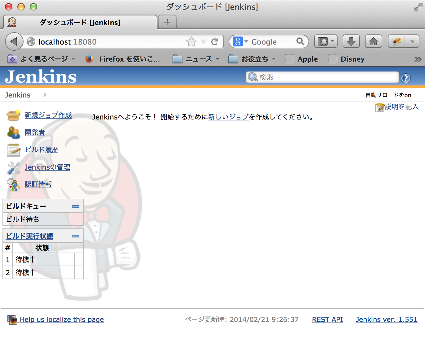Turn on 自動リロード link
The width and height of the screenshot is (425, 338).
click(x=388, y=95)
